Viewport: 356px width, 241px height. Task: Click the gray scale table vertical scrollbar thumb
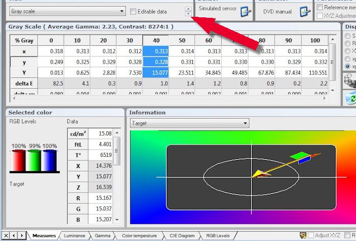pyautogui.click(x=333, y=62)
